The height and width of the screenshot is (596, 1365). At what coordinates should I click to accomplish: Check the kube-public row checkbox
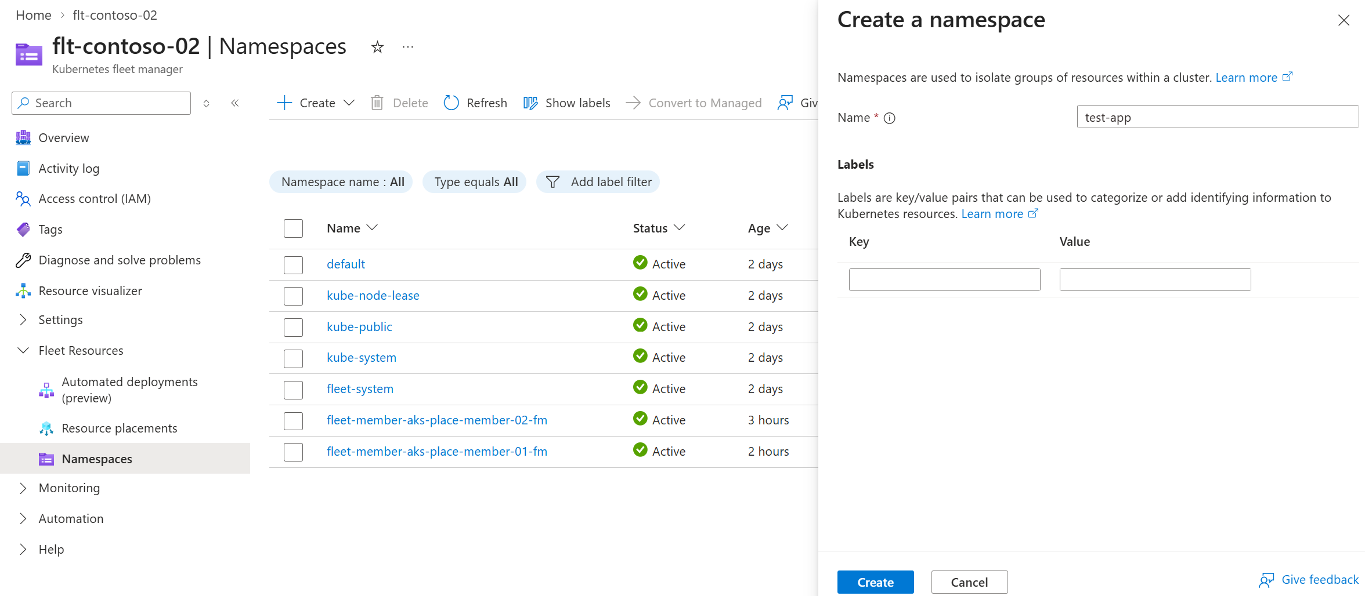pos(294,328)
